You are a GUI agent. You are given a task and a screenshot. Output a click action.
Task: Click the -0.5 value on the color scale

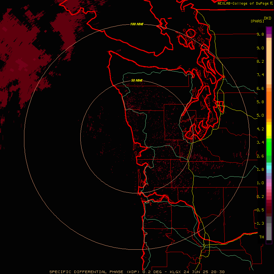259,210
